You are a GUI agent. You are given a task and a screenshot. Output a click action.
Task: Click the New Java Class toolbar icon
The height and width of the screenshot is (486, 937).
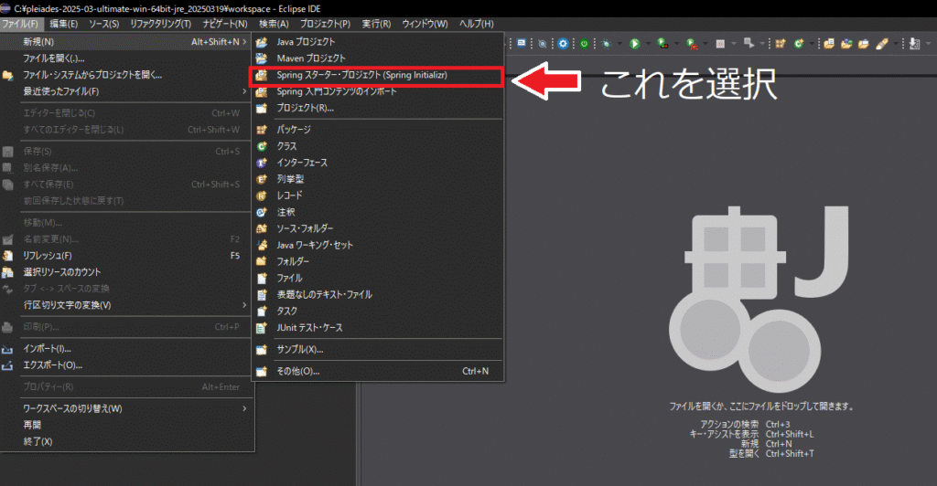(798, 44)
